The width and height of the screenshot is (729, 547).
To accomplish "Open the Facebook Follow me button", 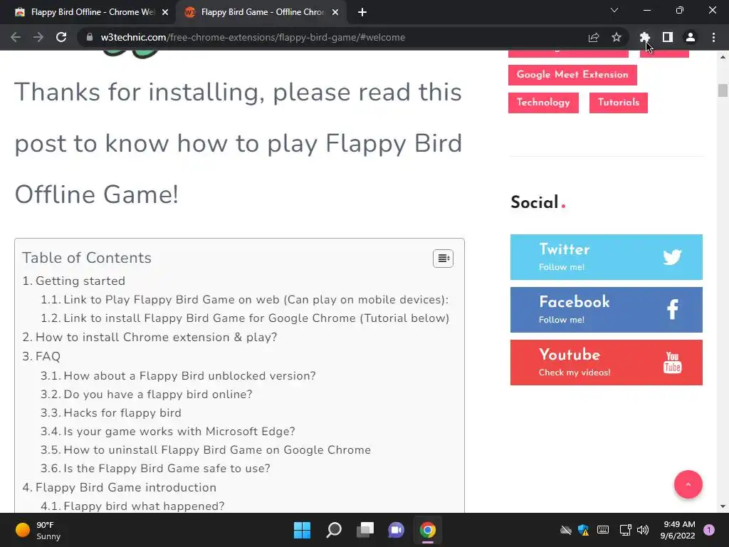I will 607,310.
